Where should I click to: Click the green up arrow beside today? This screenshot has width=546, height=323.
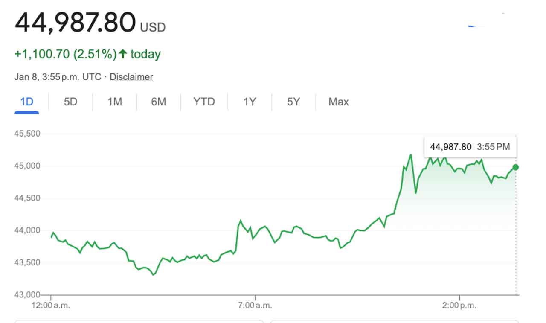(123, 54)
